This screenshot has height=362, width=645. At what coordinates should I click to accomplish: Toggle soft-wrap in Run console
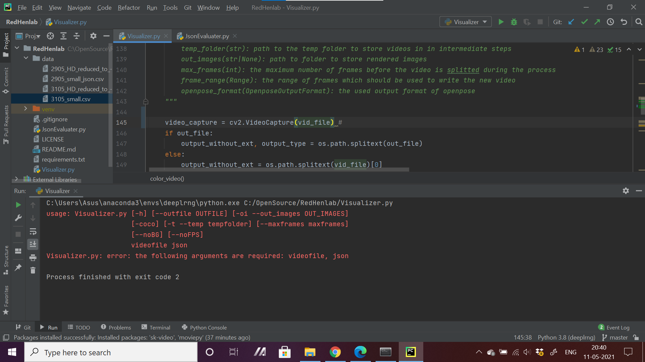click(x=33, y=232)
